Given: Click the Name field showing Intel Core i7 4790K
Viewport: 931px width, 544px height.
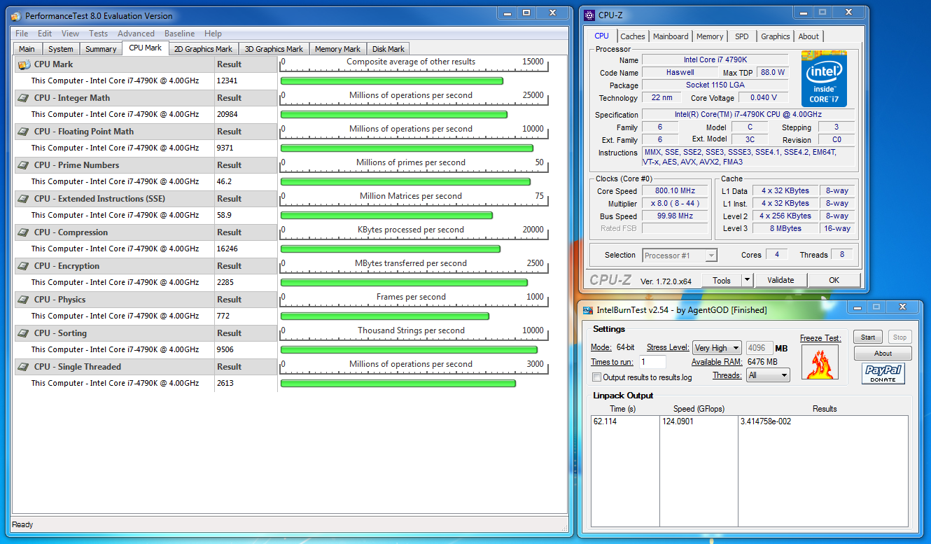Looking at the screenshot, I should click(x=715, y=60).
